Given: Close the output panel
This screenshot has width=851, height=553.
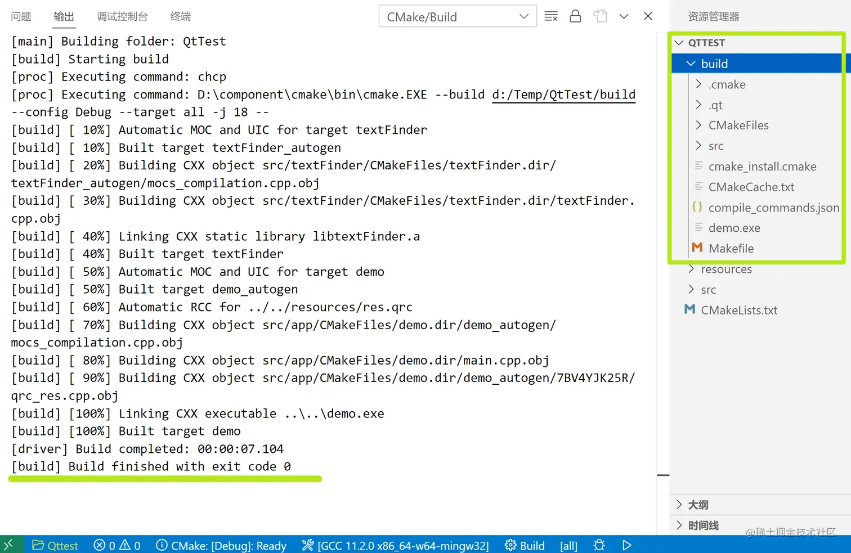Looking at the screenshot, I should pos(648,16).
